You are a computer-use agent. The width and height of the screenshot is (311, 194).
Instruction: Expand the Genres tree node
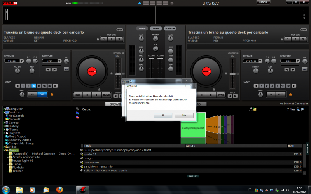click(4, 123)
